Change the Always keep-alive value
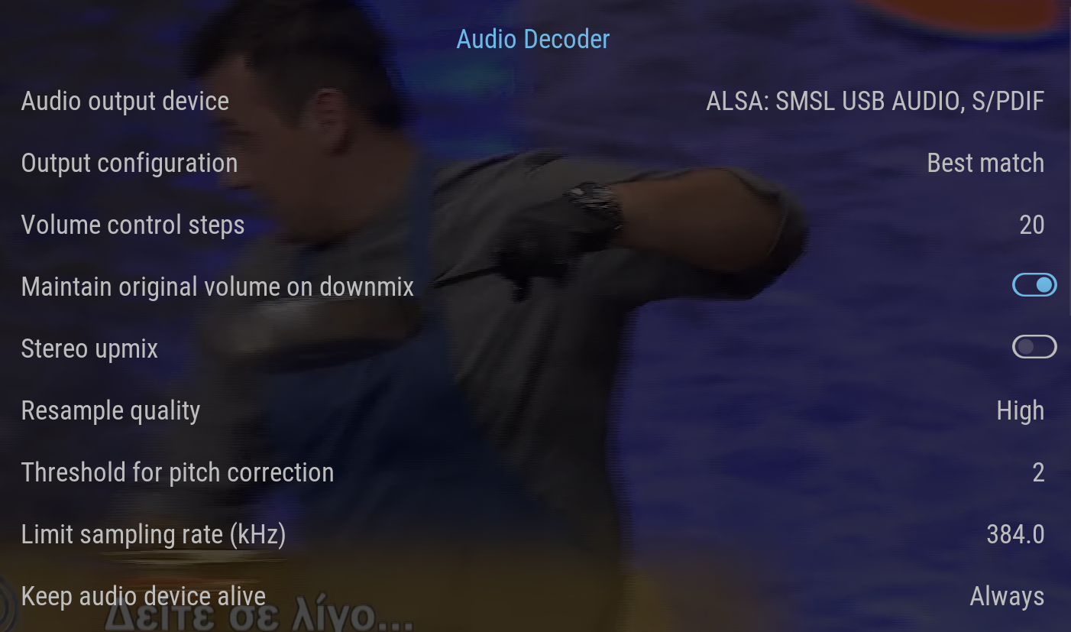 tap(1007, 597)
